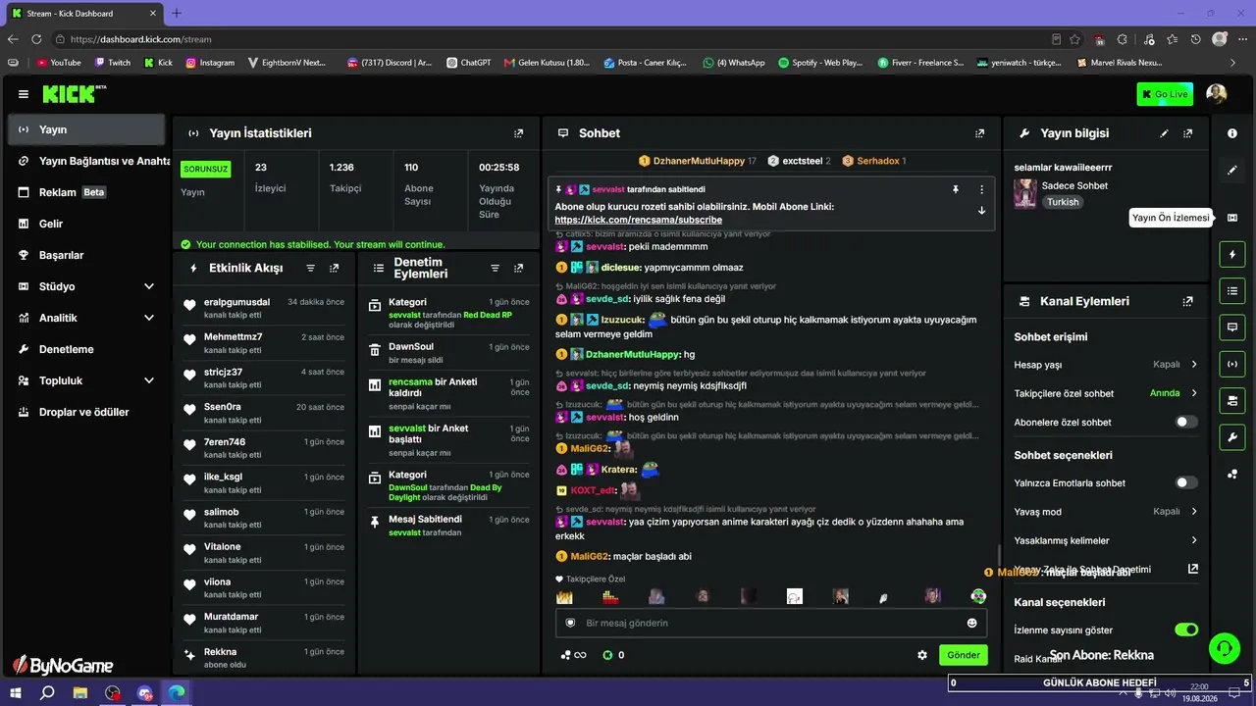Open the kick.com/rencsama/subscribe link
Screen dimensions: 1256x706
click(x=639, y=221)
